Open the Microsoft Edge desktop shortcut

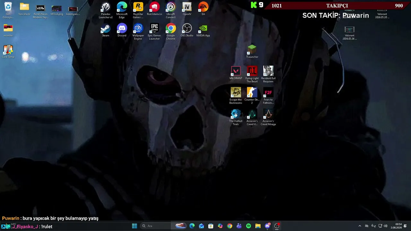(x=122, y=10)
